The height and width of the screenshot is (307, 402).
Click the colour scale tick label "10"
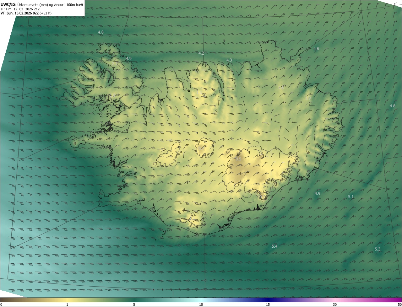point(201,304)
